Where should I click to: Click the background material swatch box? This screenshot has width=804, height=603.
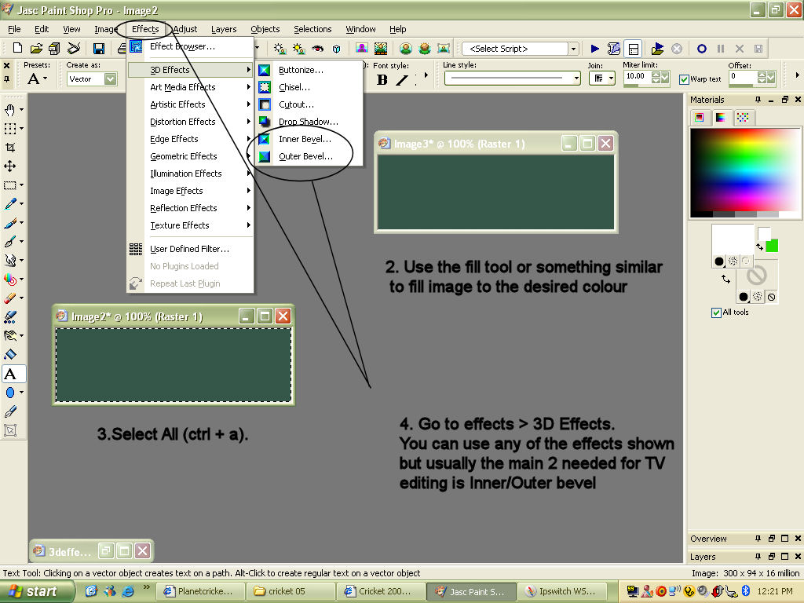757,276
